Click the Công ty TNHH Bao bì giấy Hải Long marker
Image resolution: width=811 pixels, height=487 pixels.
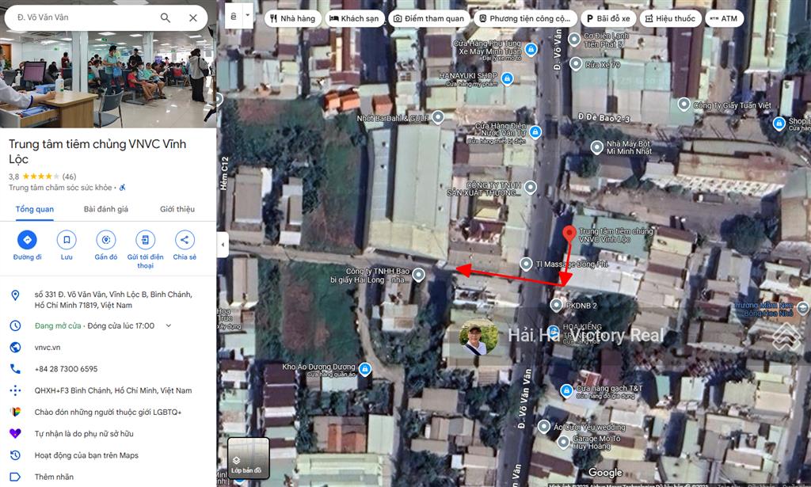click(418, 274)
